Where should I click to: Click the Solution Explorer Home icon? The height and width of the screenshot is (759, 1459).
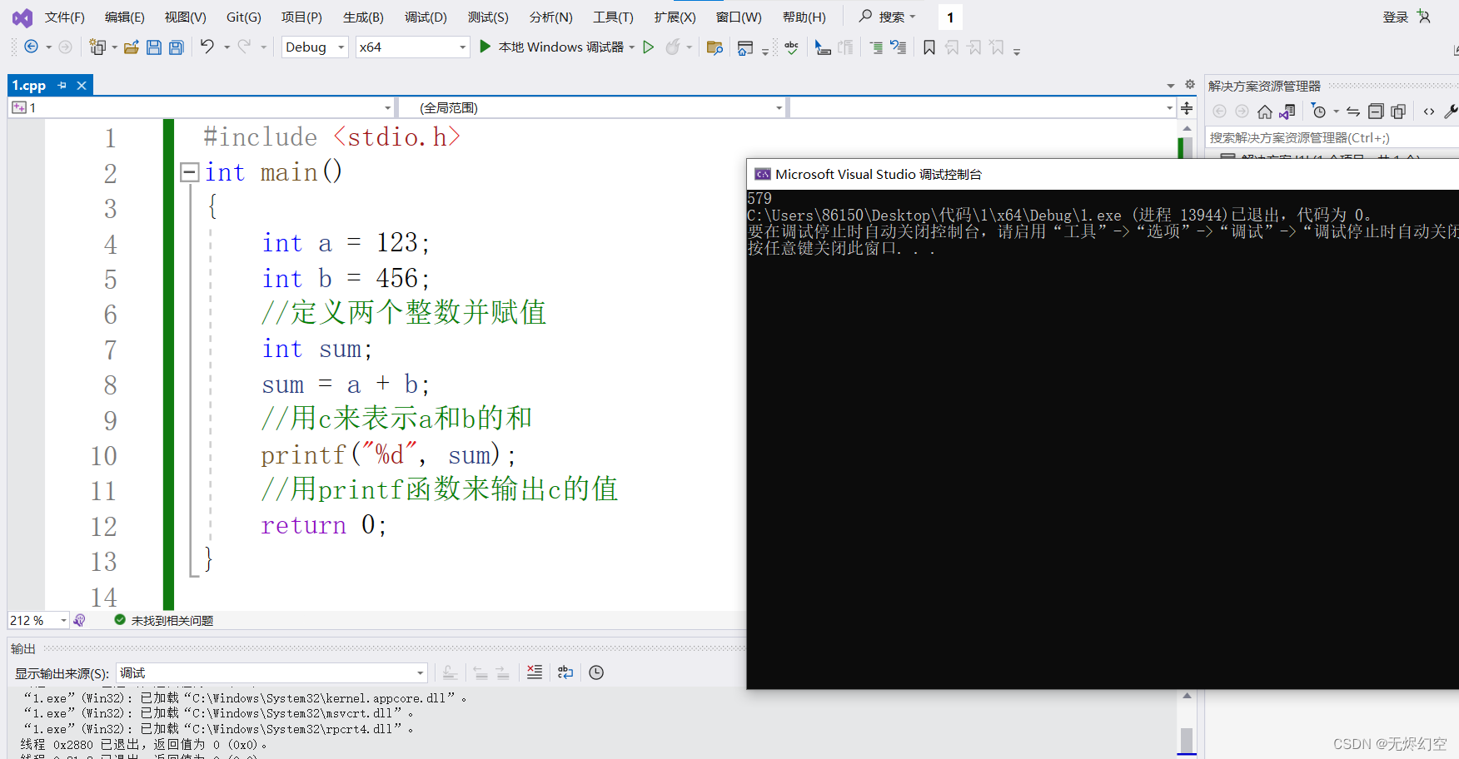tap(1265, 112)
